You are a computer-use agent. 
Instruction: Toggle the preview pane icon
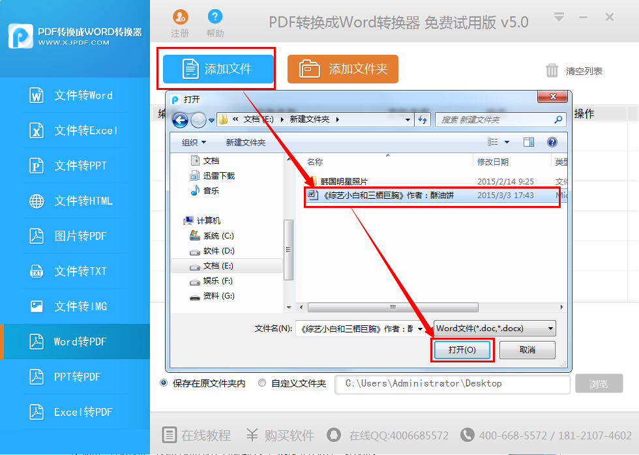click(529, 142)
